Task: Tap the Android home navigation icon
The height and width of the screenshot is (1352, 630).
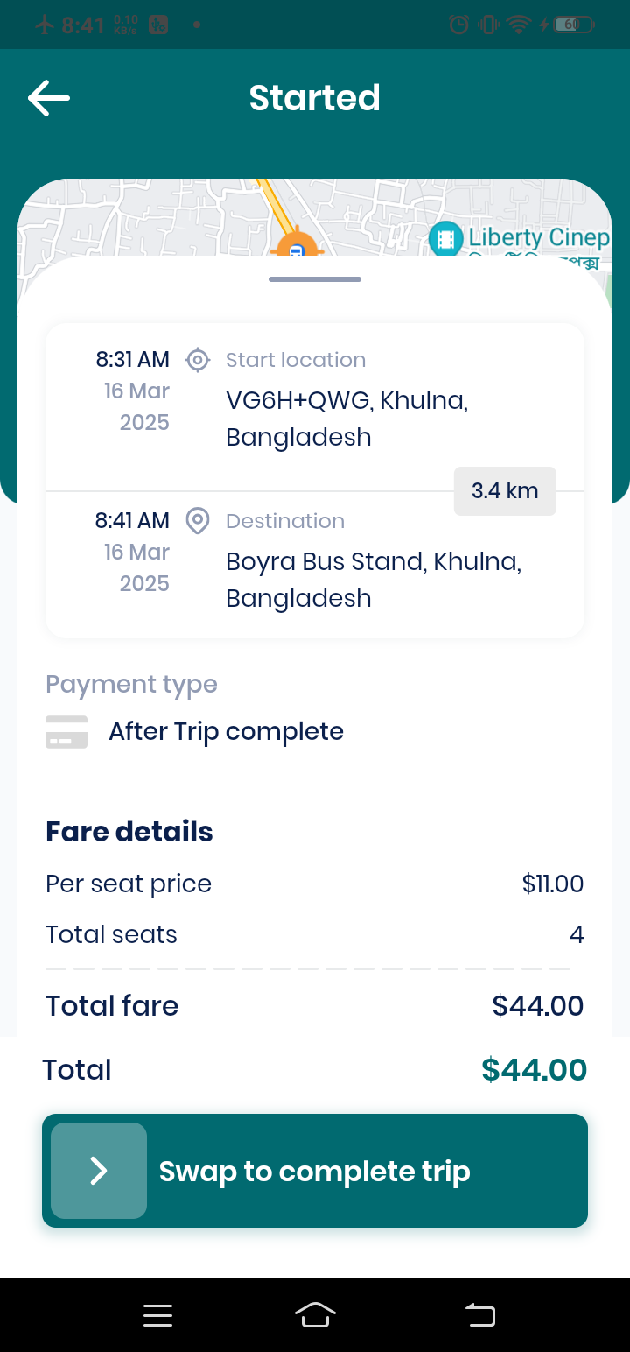Action: (x=315, y=1315)
